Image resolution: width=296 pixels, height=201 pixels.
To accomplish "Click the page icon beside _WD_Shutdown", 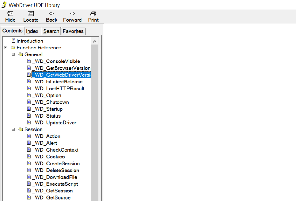I will pyautogui.click(x=29, y=102).
